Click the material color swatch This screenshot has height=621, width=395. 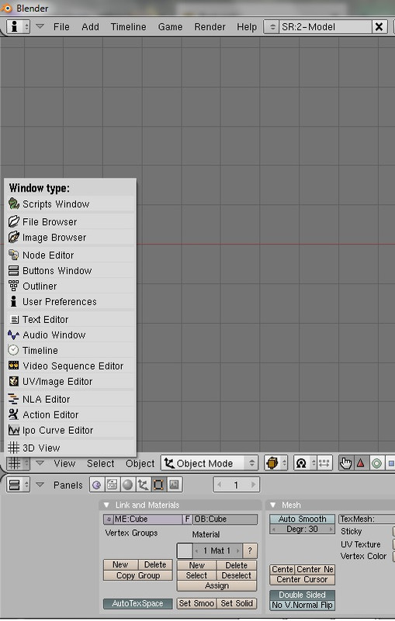coord(185,550)
